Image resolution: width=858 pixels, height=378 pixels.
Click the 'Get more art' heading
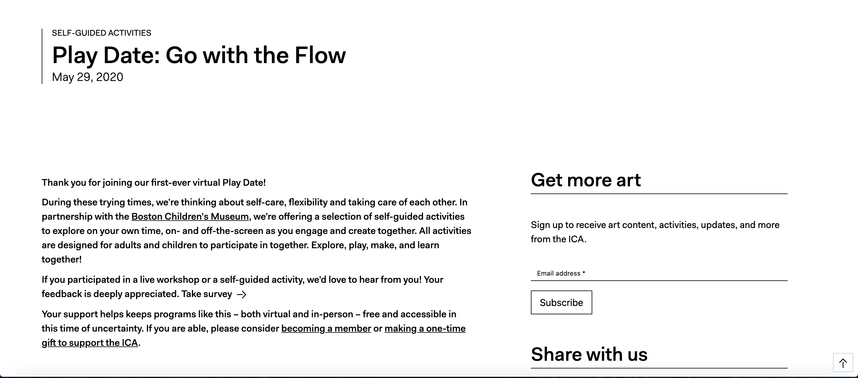click(x=585, y=180)
